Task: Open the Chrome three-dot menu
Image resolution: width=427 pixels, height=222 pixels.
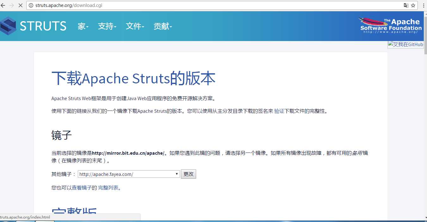Action: 424,5
